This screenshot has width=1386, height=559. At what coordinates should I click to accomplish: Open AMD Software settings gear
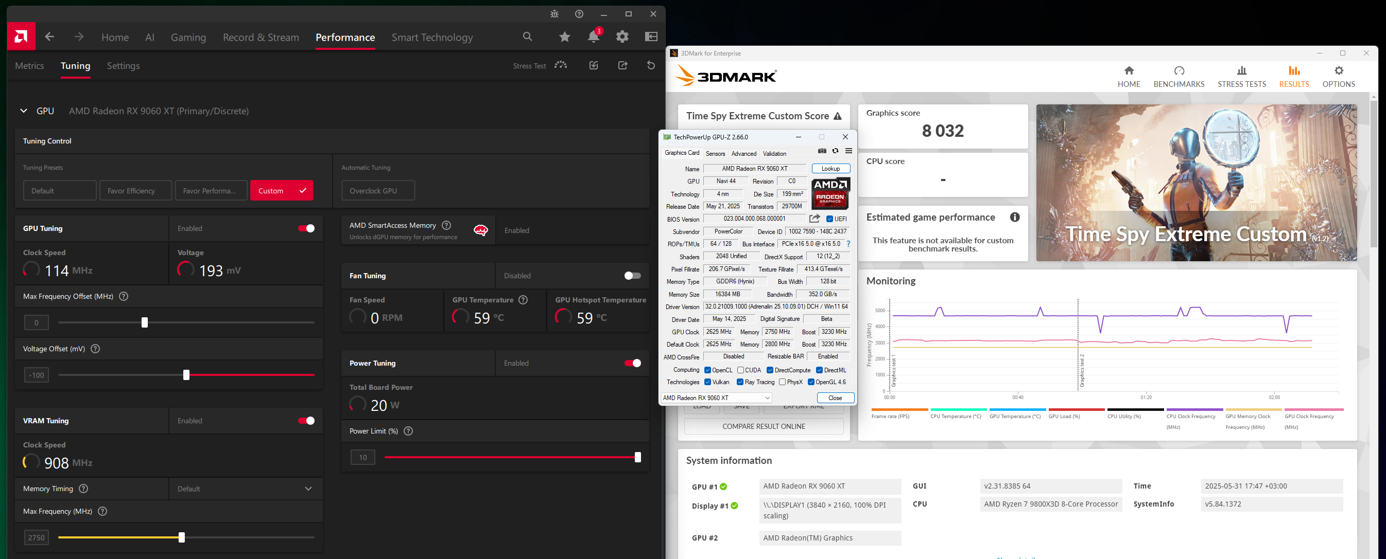pos(622,37)
